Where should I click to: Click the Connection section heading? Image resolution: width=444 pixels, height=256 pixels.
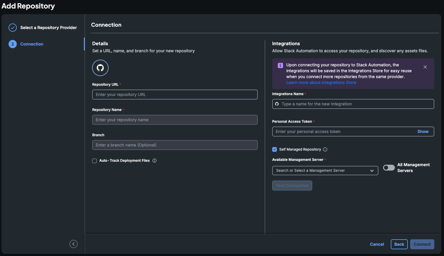pos(106,25)
